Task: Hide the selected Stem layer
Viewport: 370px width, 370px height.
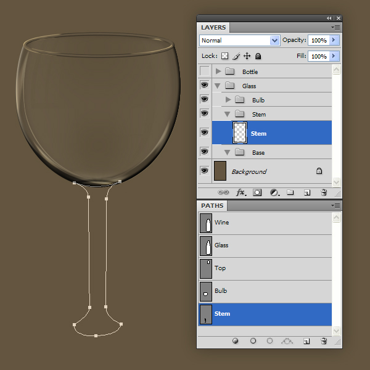Action: click(204, 133)
